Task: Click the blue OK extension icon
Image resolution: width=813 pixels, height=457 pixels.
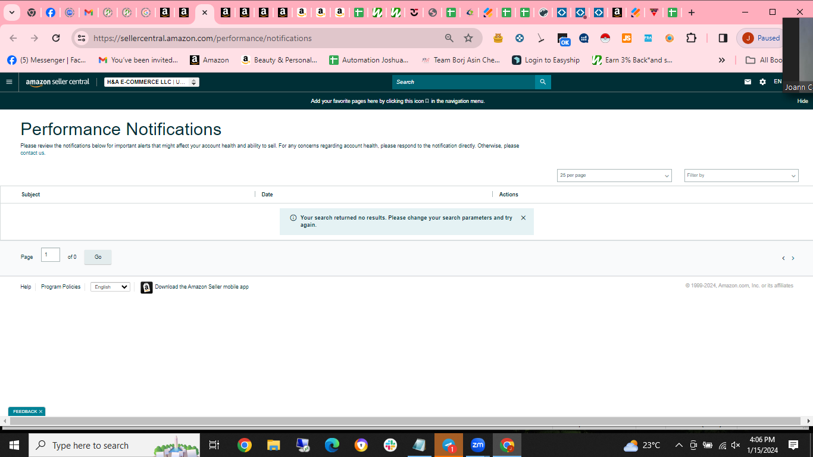Action: [x=564, y=39]
